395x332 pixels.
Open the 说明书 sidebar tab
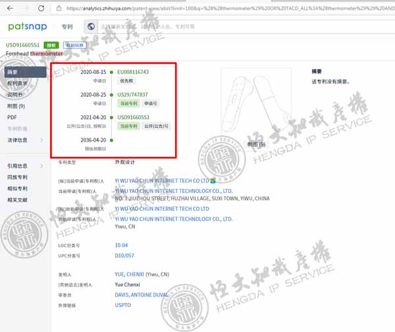pos(14,95)
